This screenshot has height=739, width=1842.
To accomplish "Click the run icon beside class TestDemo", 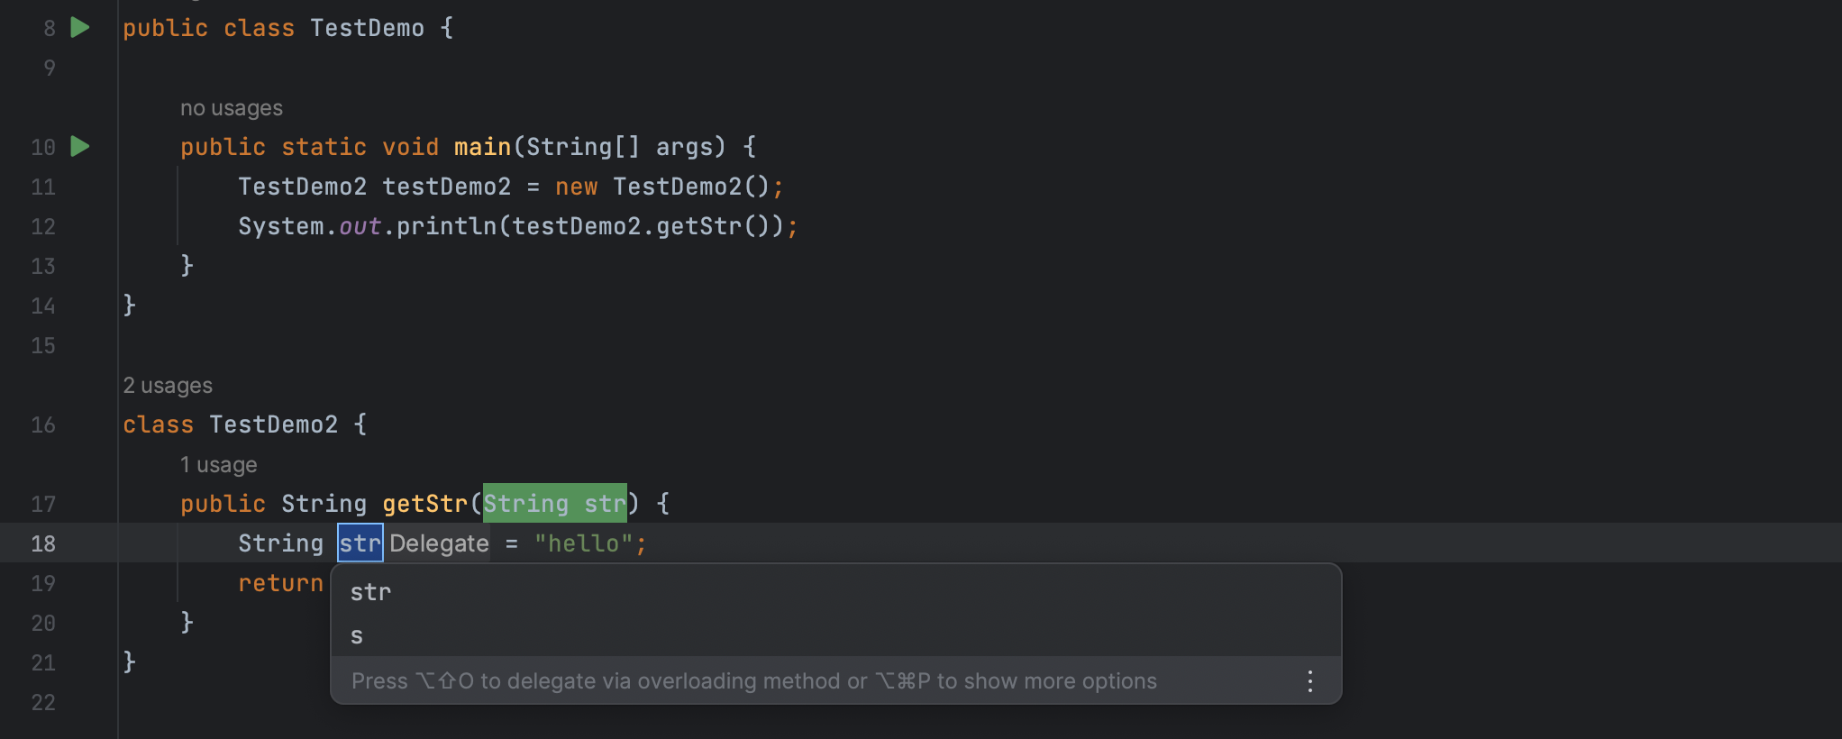I will click(80, 28).
